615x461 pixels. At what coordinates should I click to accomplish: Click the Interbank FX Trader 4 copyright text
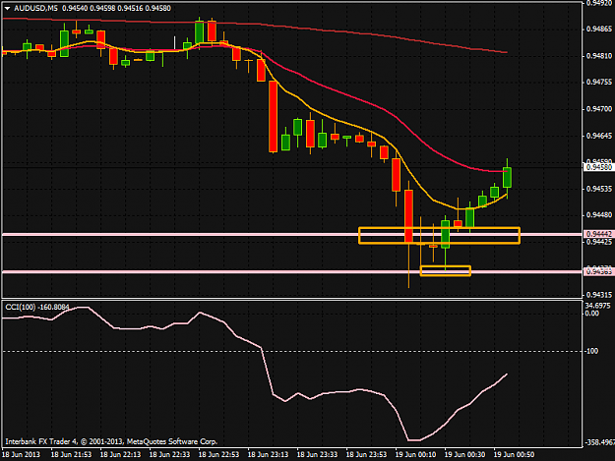pos(111,441)
